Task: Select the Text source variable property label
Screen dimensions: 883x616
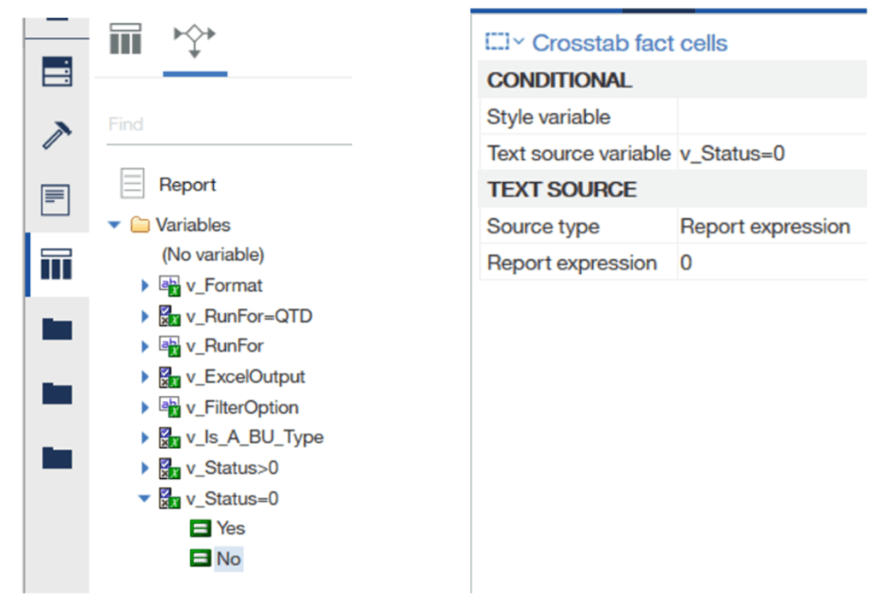Action: [579, 153]
